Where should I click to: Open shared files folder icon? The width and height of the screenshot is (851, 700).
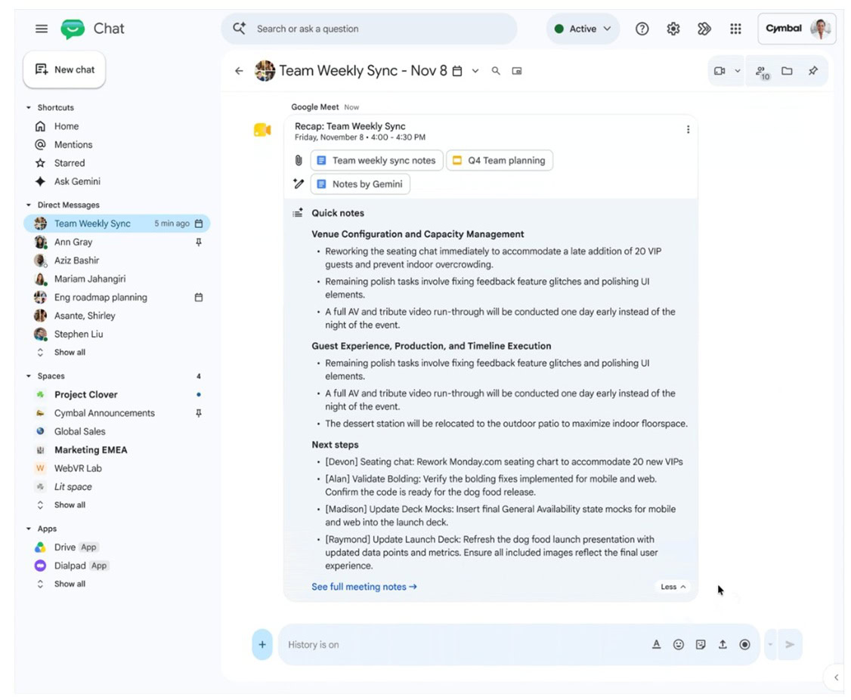(x=787, y=71)
